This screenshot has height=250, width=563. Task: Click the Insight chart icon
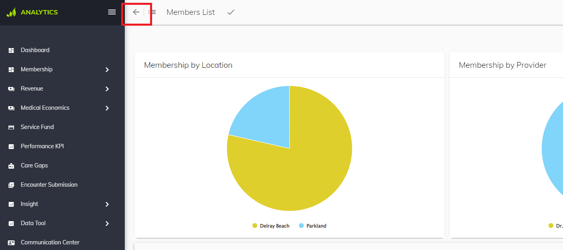click(11, 204)
